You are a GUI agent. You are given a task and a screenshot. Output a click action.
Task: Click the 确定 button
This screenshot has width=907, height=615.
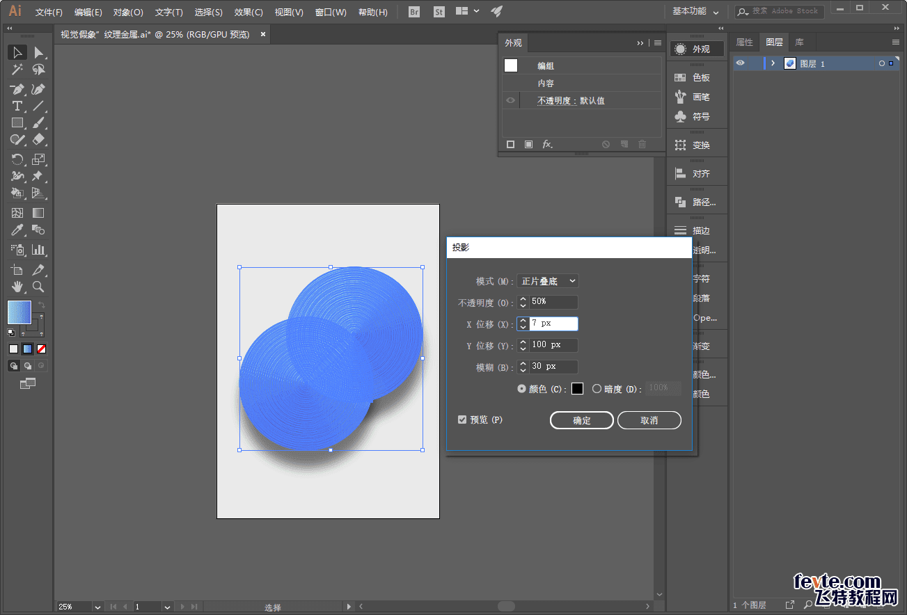pos(581,420)
